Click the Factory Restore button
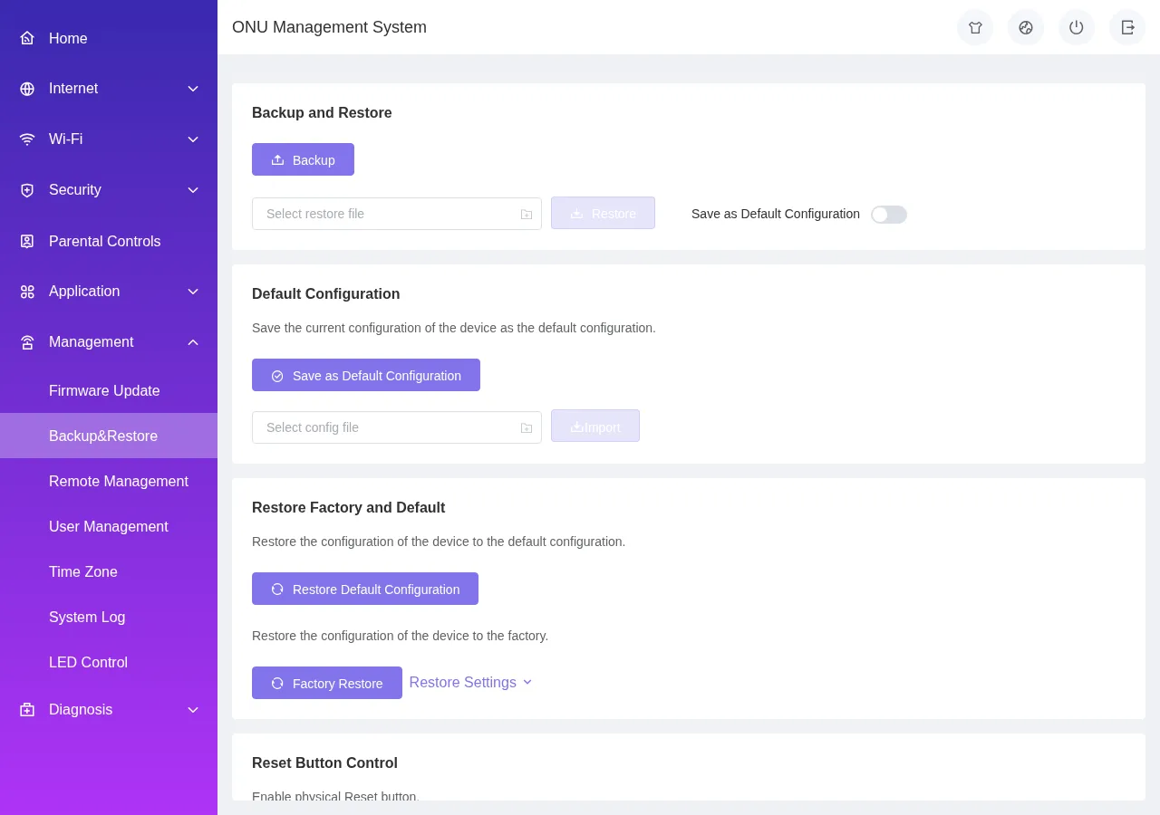Viewport: 1160px width, 815px height. point(327,683)
